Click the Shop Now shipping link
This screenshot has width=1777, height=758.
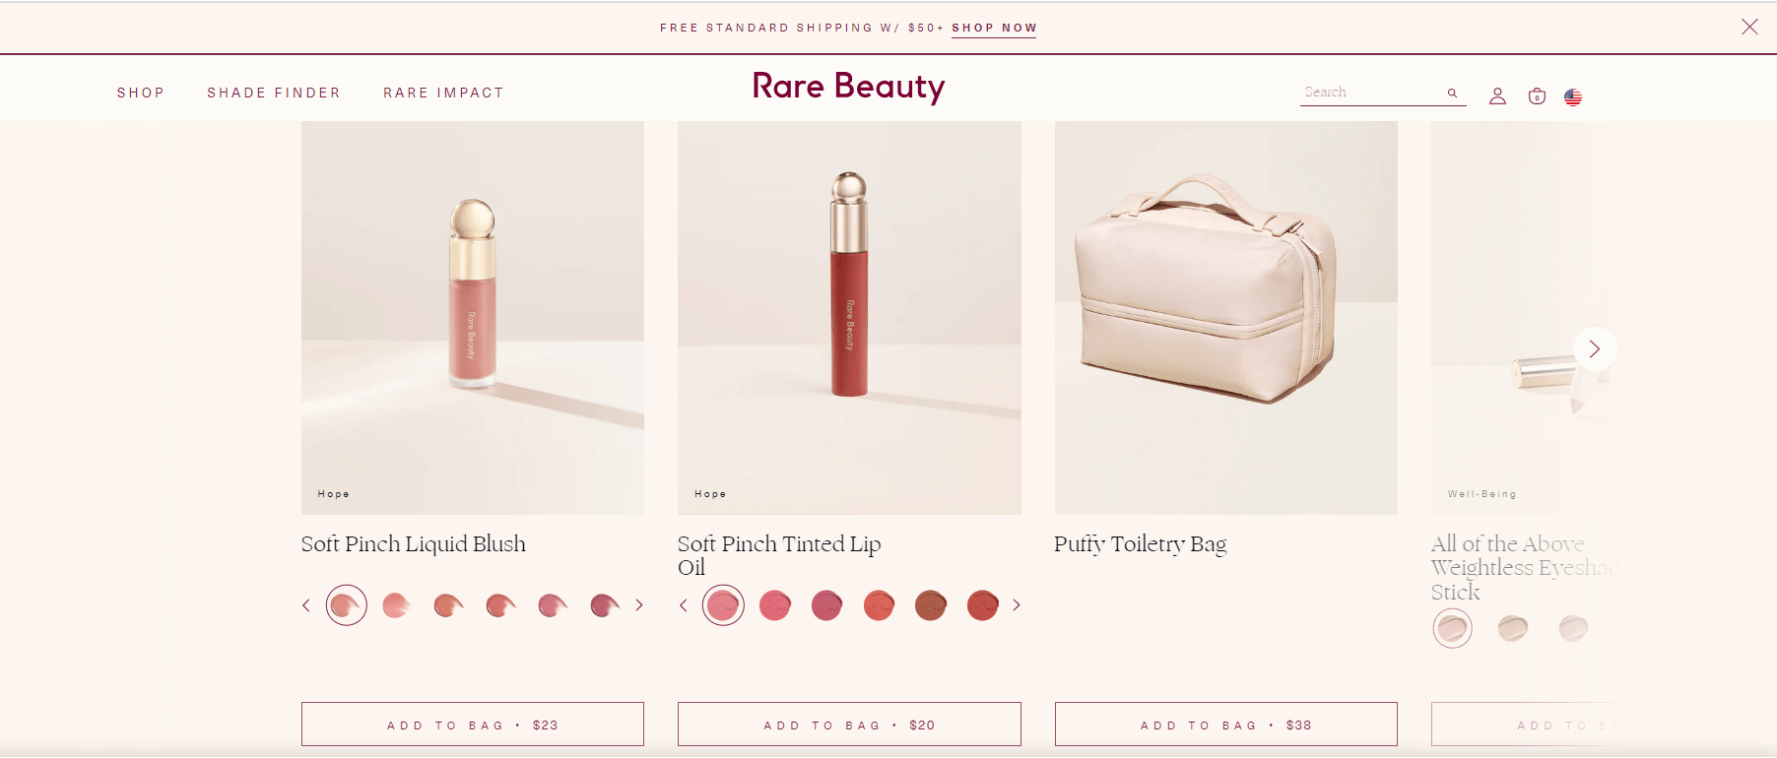point(994,28)
